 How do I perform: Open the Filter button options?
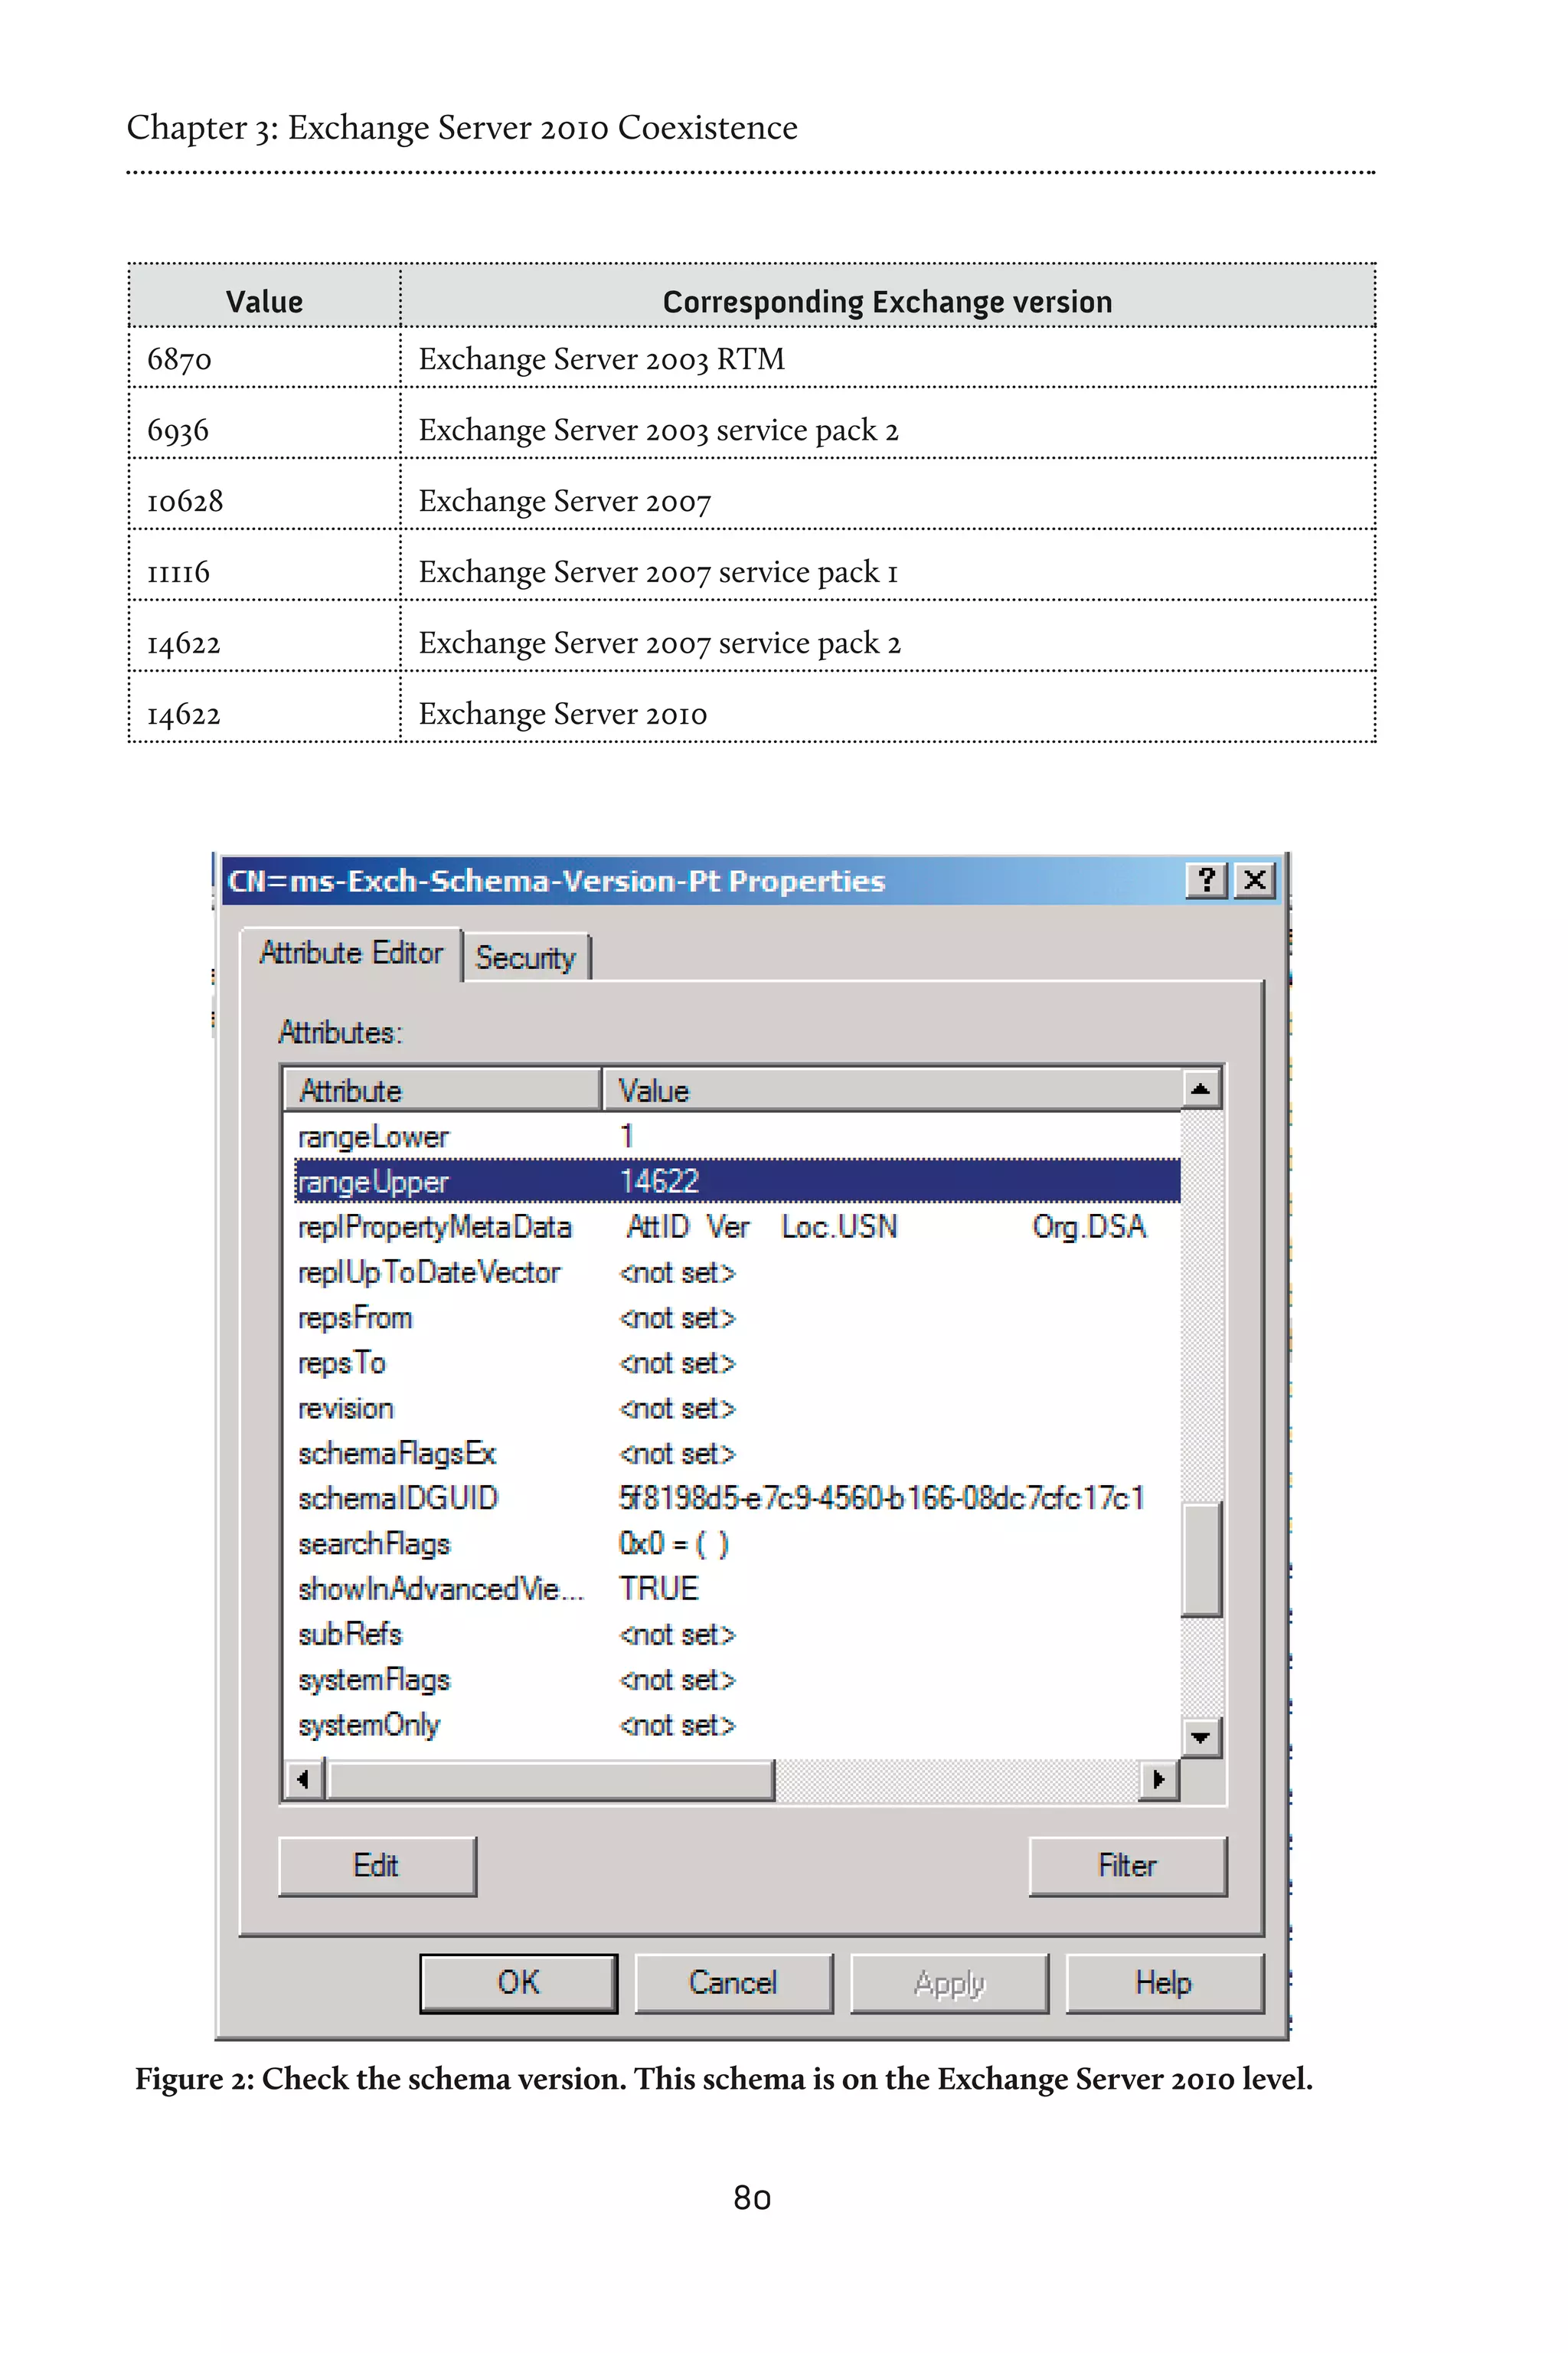1127,1866
